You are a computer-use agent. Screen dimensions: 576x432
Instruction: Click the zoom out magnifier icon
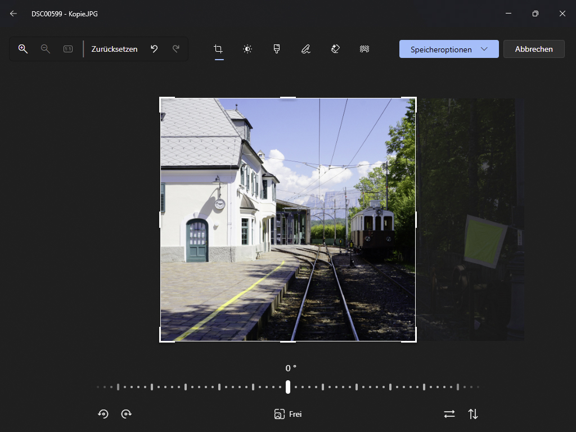pos(46,49)
